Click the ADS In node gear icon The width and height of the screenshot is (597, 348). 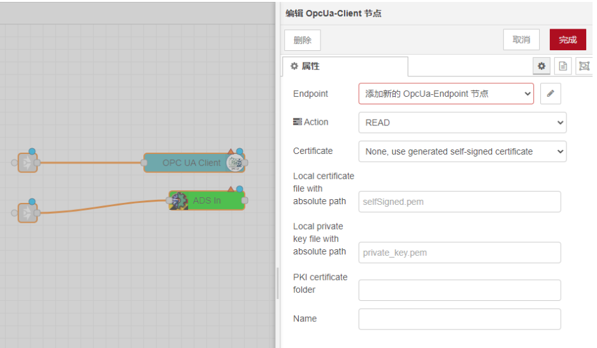pyautogui.click(x=179, y=200)
